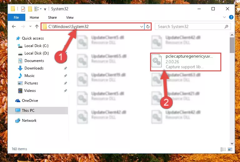Click New Folder icon in quick access toolbar
Viewport: 240px width, 162px height.
click(30, 9)
